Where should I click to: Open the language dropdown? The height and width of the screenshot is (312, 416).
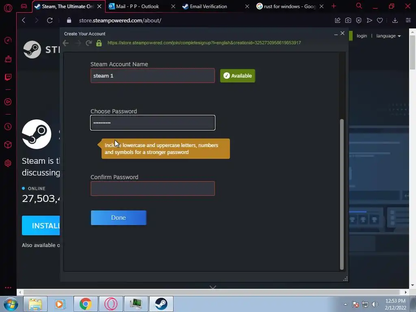[x=388, y=36]
